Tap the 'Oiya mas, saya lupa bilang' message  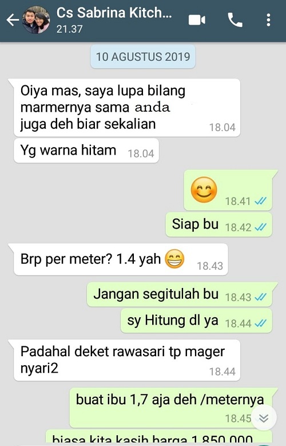(127, 108)
